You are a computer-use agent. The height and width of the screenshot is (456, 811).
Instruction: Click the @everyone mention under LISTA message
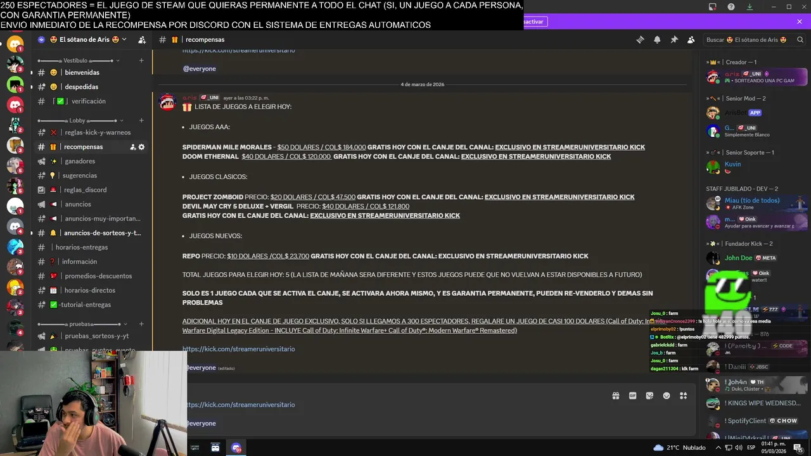pos(200,368)
